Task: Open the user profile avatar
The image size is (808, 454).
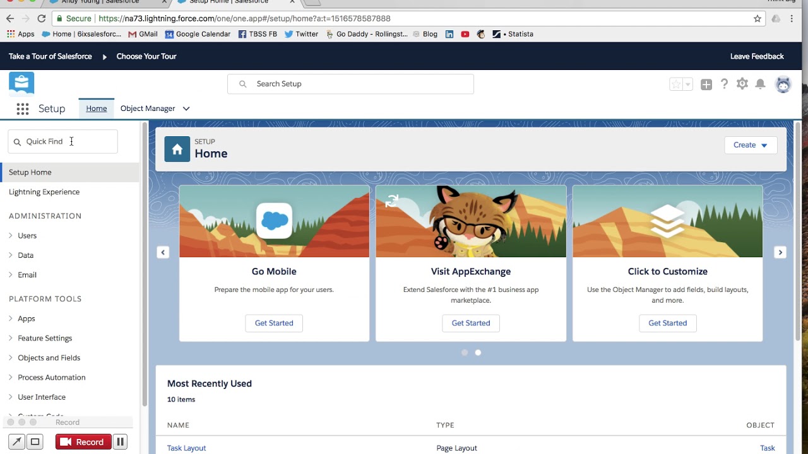Action: 783,84
